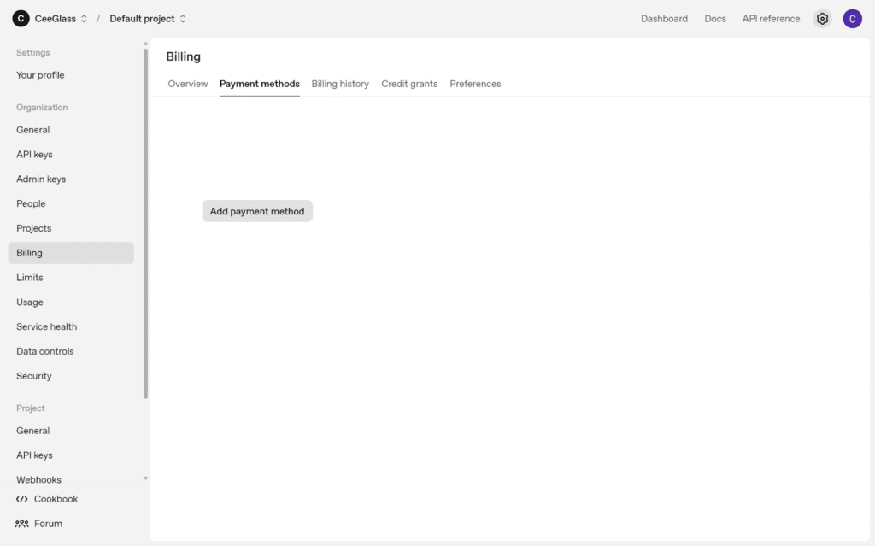Viewport: 875px width, 546px height.
Task: Click the settings gear icon
Action: coord(822,19)
